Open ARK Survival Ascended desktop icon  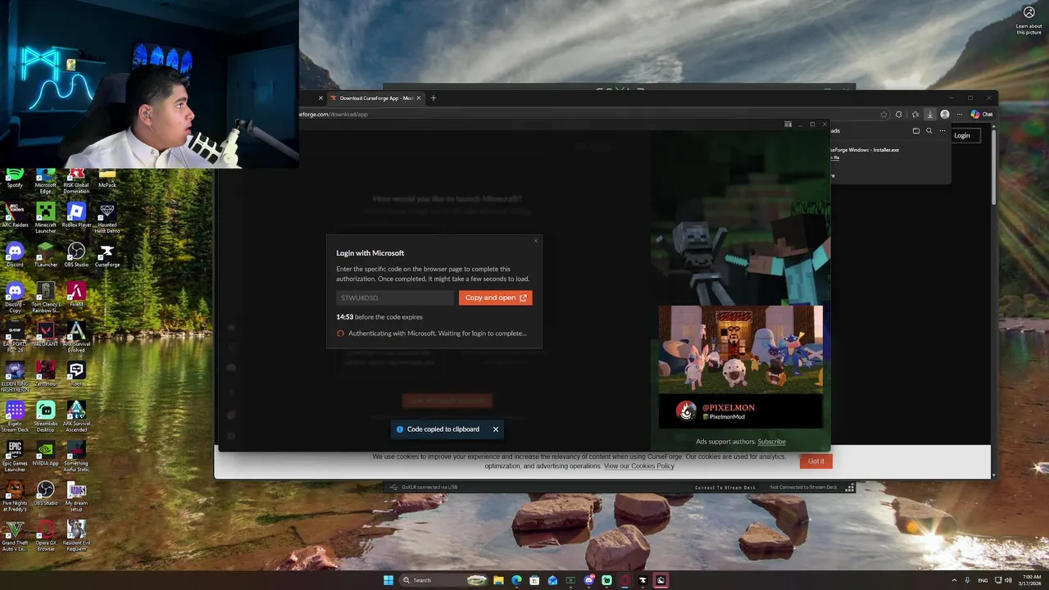[76, 416]
